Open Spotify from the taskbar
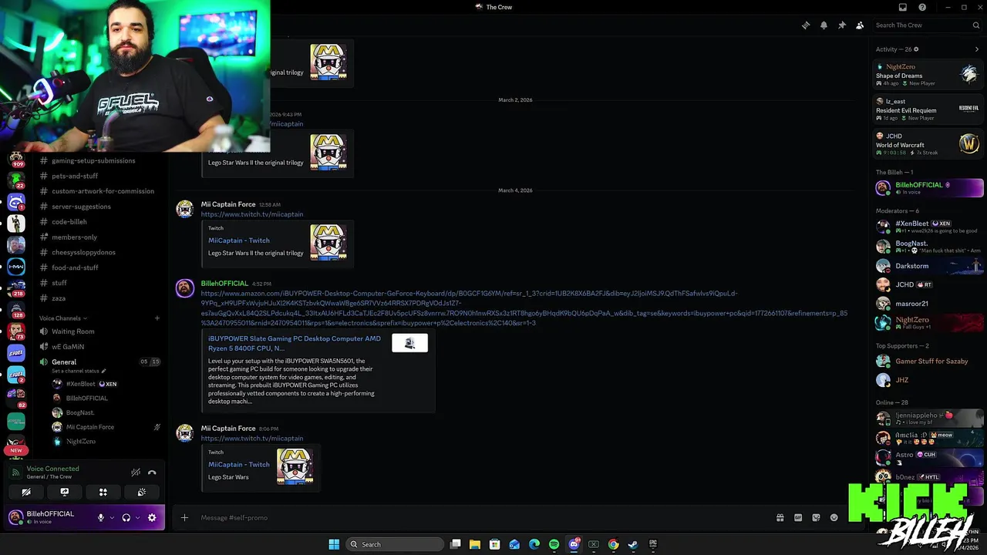Screen dimensions: 987x555 click(554, 544)
